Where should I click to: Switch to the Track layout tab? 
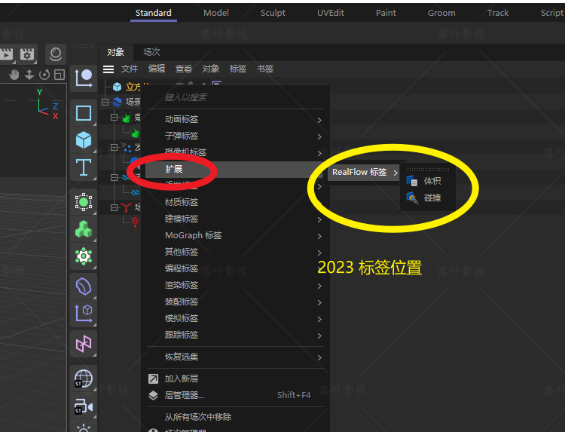coord(498,13)
